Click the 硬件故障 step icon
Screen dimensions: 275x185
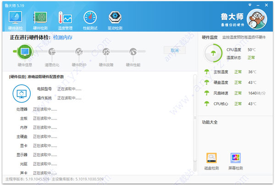point(106,52)
